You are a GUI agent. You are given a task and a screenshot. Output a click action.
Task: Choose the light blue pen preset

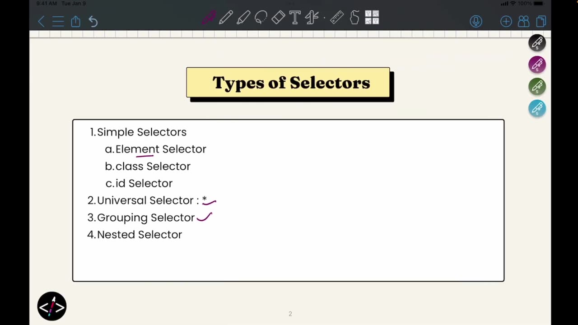coord(537,108)
